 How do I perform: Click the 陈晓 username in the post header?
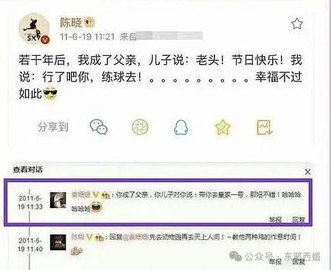click(71, 22)
